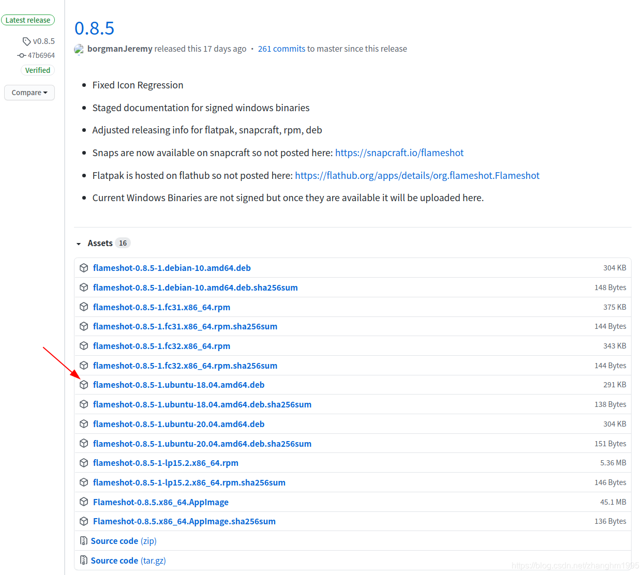Click the 291 KB size text
This screenshot has width=644, height=575.
point(615,385)
